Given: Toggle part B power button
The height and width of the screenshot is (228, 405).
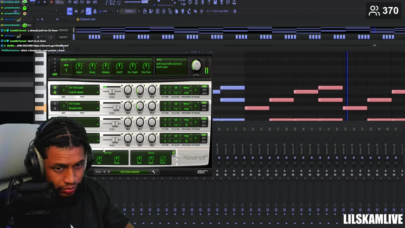Looking at the screenshot, I should (x=55, y=104).
